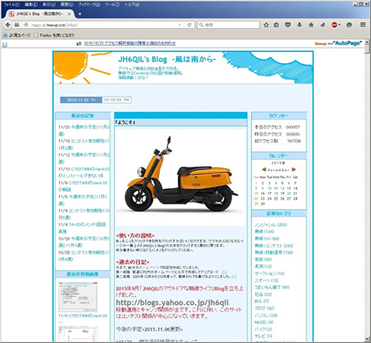
Task: Select the JH6QIL's Blog browser tab
Action: click(x=39, y=14)
